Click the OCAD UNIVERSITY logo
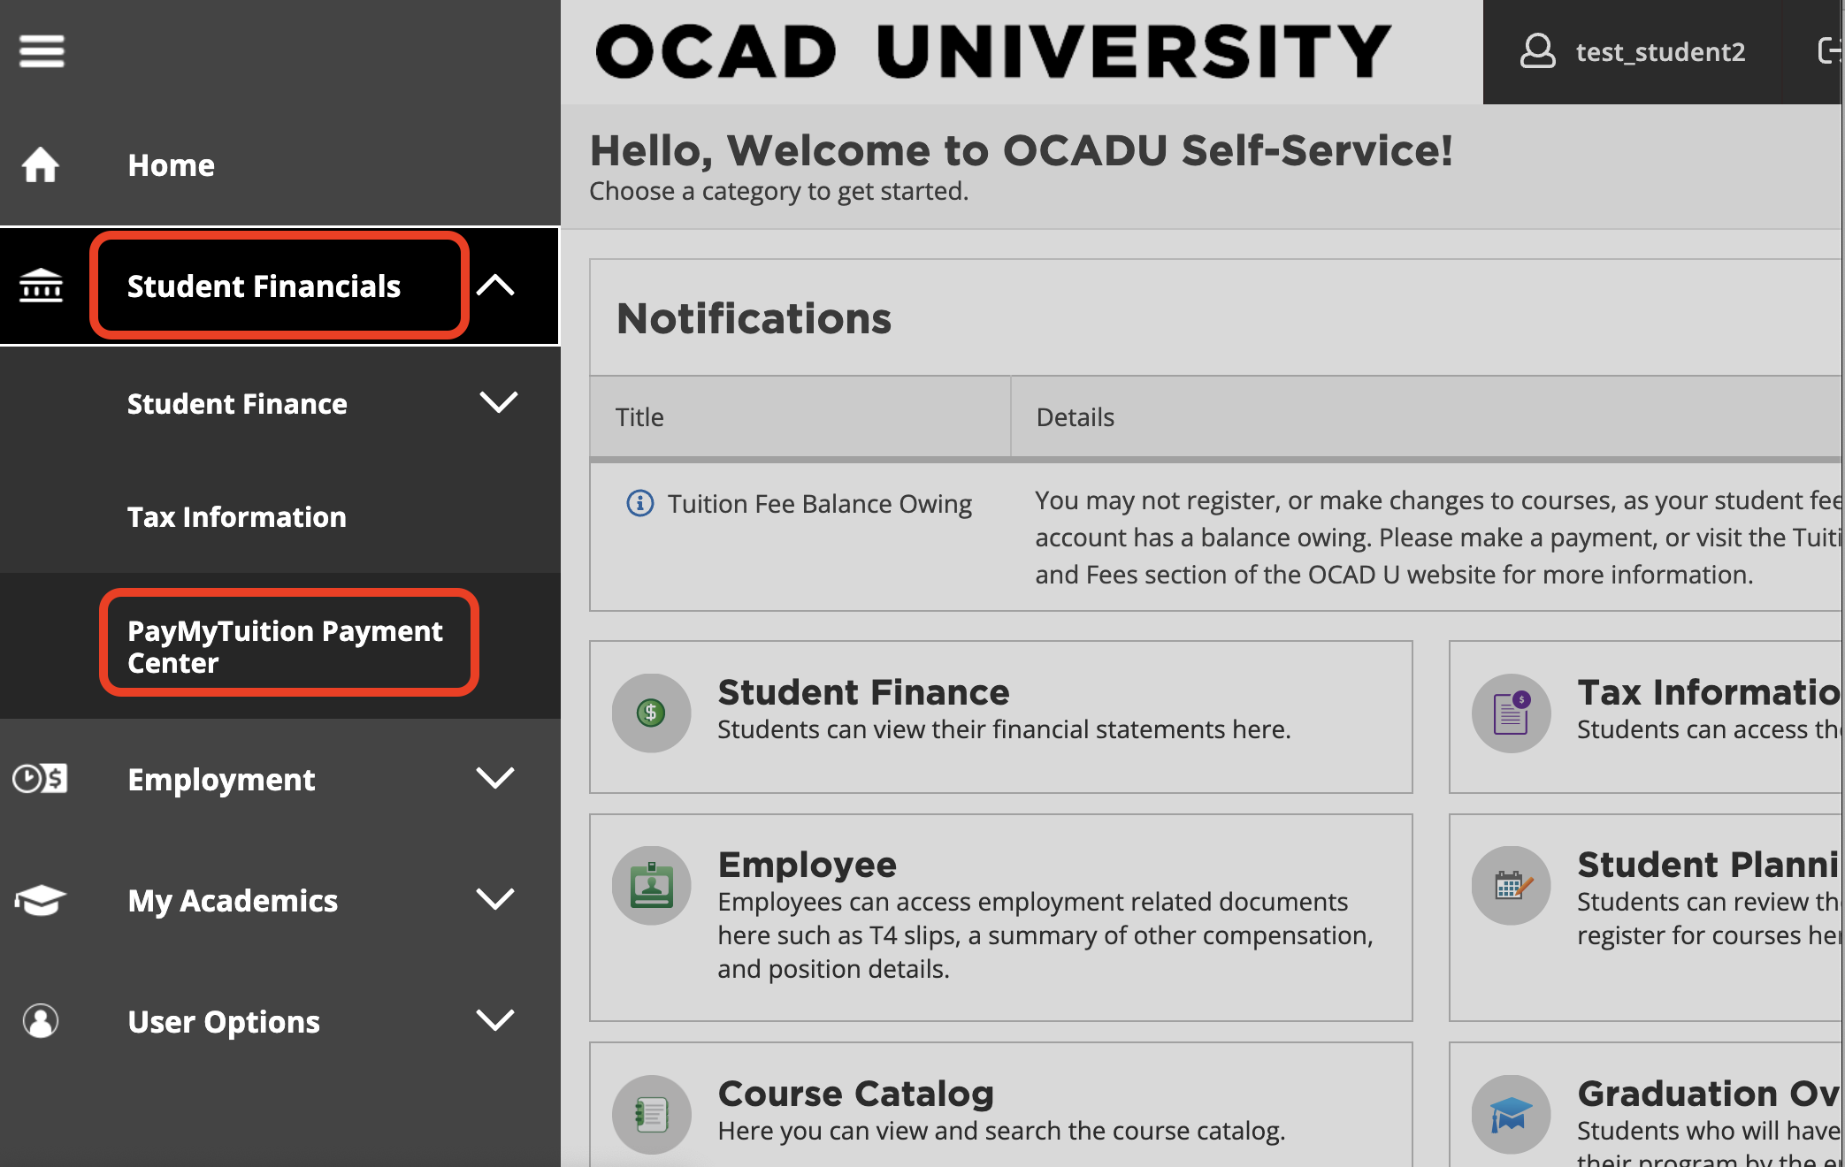This screenshot has width=1845, height=1167. pos(993,51)
